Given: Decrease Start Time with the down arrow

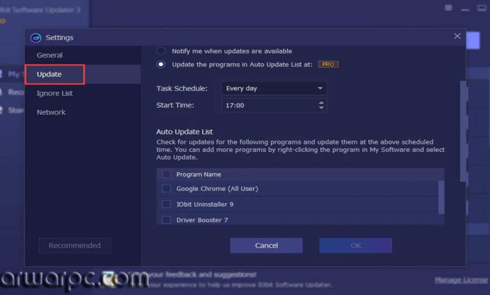Looking at the screenshot, I should (x=321, y=108).
